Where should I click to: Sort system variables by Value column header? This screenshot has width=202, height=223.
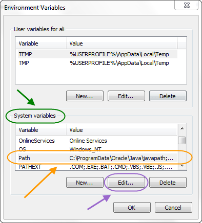tap(122, 130)
